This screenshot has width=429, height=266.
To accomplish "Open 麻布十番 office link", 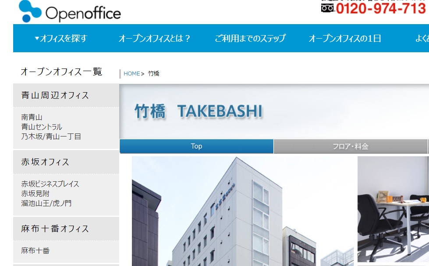I will tap(35, 251).
